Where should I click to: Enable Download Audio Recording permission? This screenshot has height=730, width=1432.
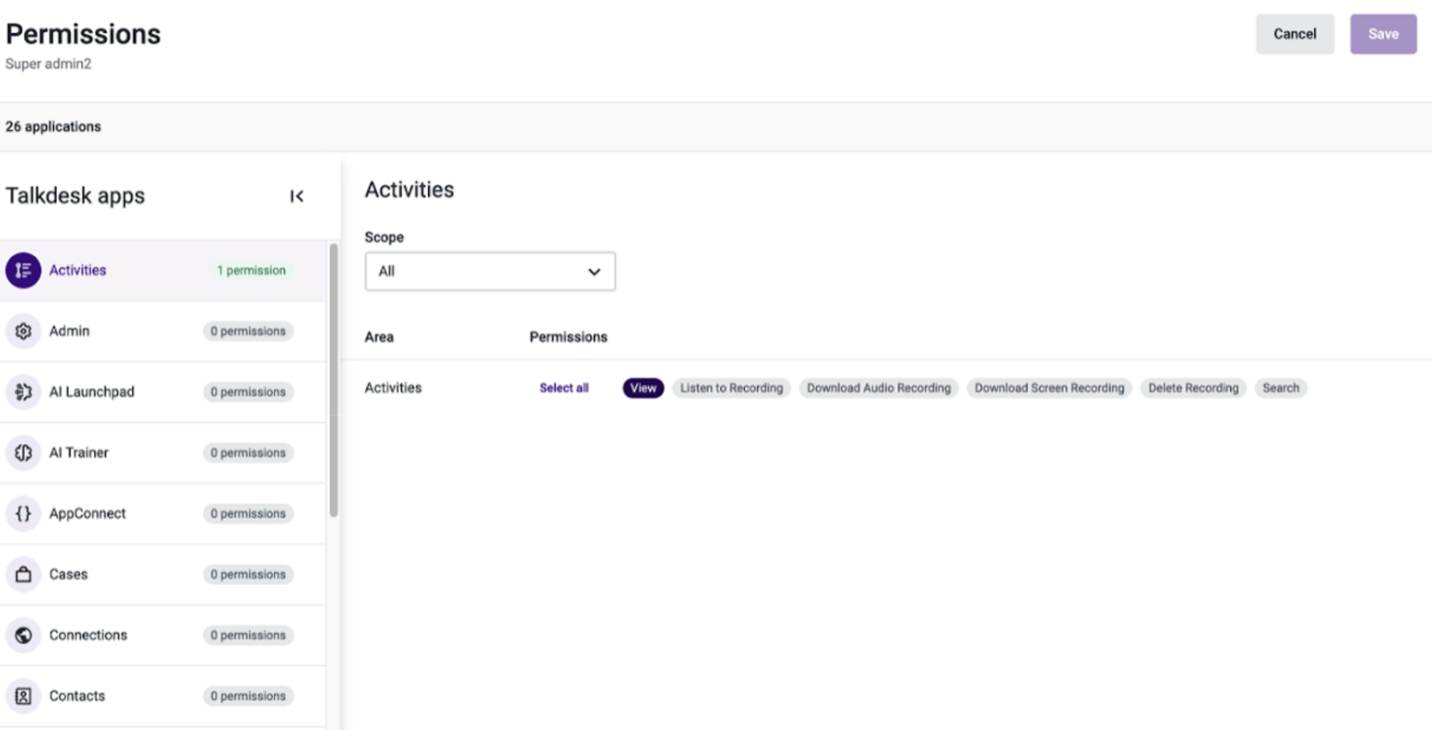[x=878, y=388]
